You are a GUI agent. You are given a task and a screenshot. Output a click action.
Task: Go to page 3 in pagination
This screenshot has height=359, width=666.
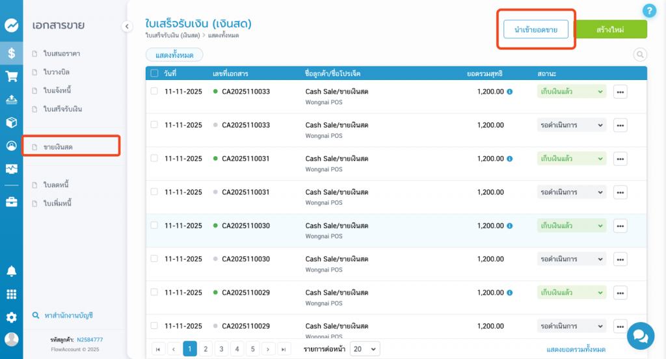tap(221, 349)
